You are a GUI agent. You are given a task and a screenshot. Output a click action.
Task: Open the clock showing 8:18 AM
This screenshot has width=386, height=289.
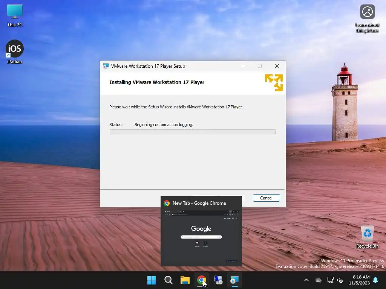coord(359,280)
